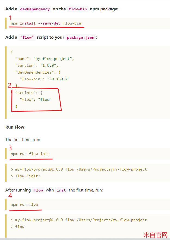Click the "devDependencies": { line
This screenshot has width=170, height=240.
(38, 72)
